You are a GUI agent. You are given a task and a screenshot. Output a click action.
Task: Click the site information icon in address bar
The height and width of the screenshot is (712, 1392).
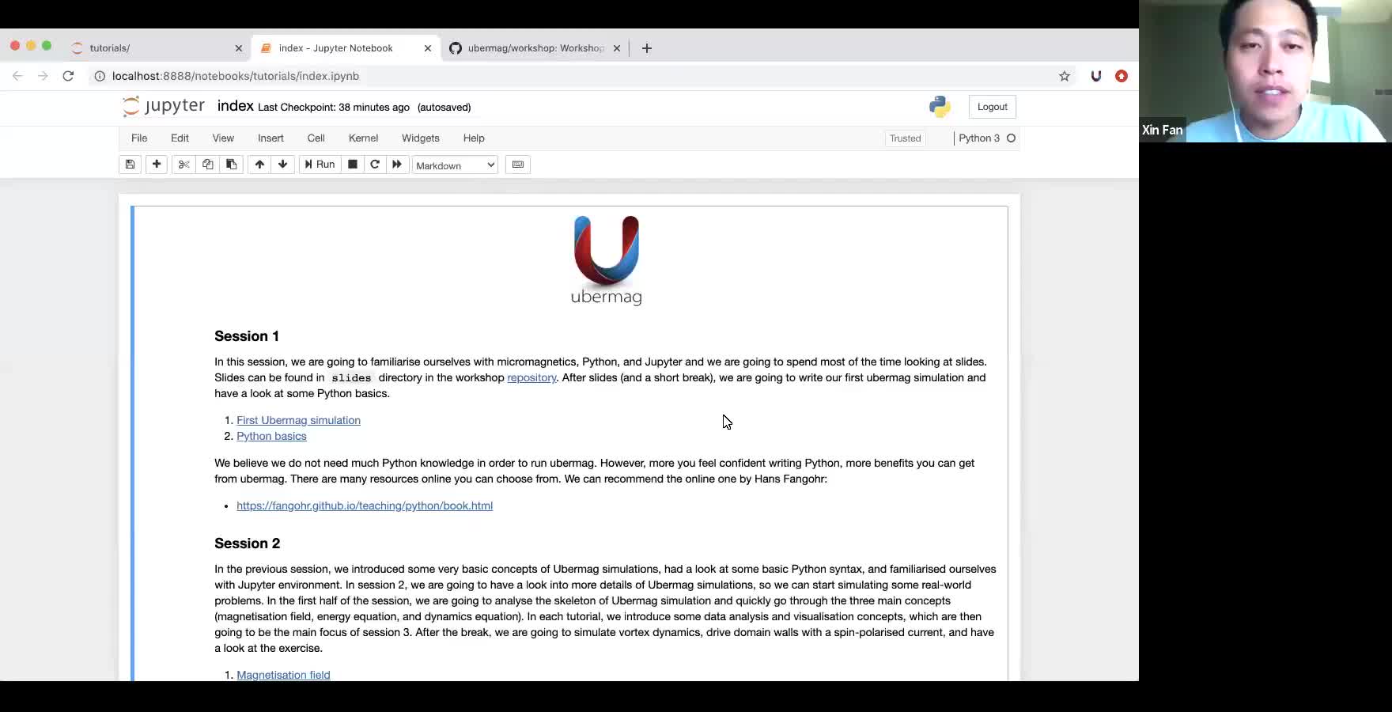[100, 76]
